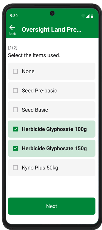Viewport: 102px width, 230px height.
Task: Tap the Seed Basic label text
Action: pos(35,110)
